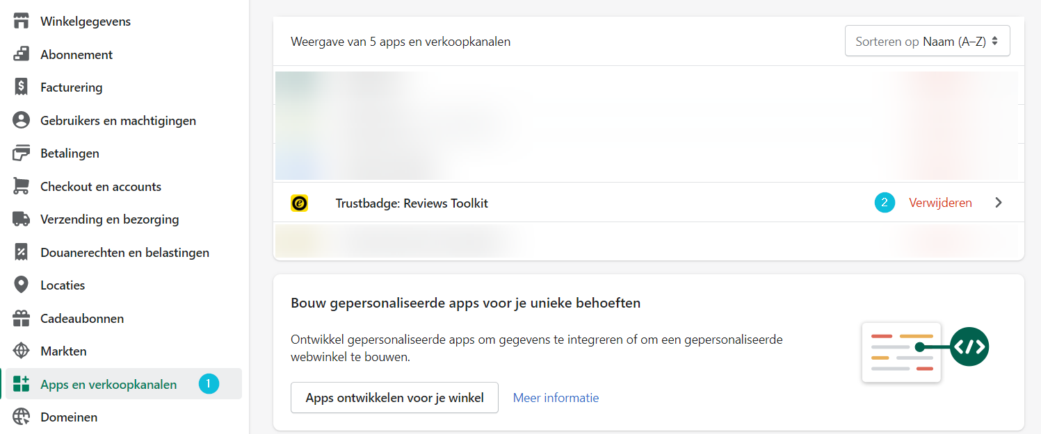This screenshot has height=434, width=1041.
Task: Open the Meer informatie link
Action: coord(556,398)
